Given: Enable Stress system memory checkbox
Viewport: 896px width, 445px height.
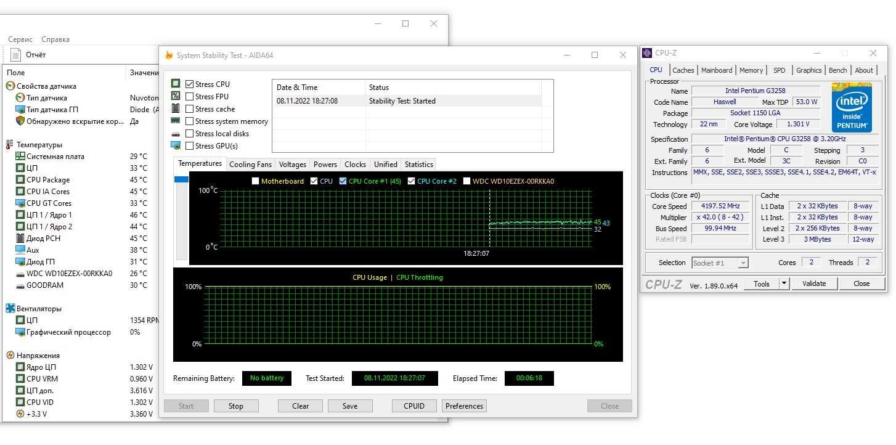Looking at the screenshot, I should [x=190, y=121].
